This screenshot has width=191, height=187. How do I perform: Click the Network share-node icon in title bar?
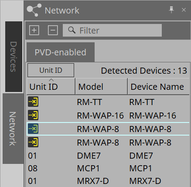tap(34, 10)
